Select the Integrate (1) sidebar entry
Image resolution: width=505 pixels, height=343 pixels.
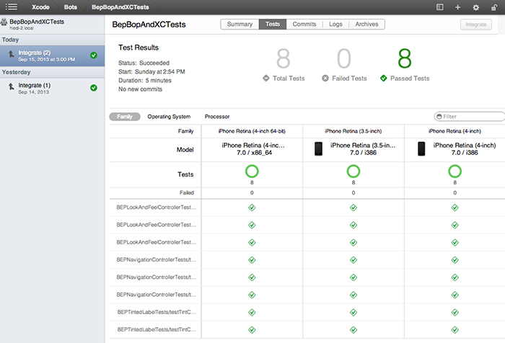point(52,88)
